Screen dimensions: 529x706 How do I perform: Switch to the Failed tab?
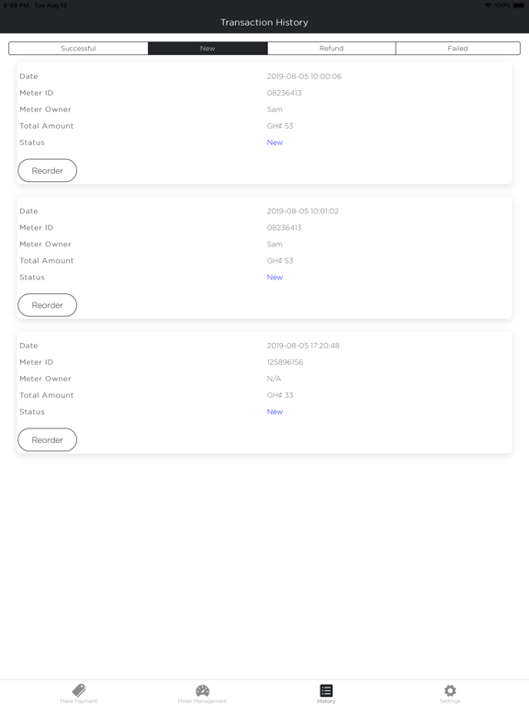click(x=457, y=48)
